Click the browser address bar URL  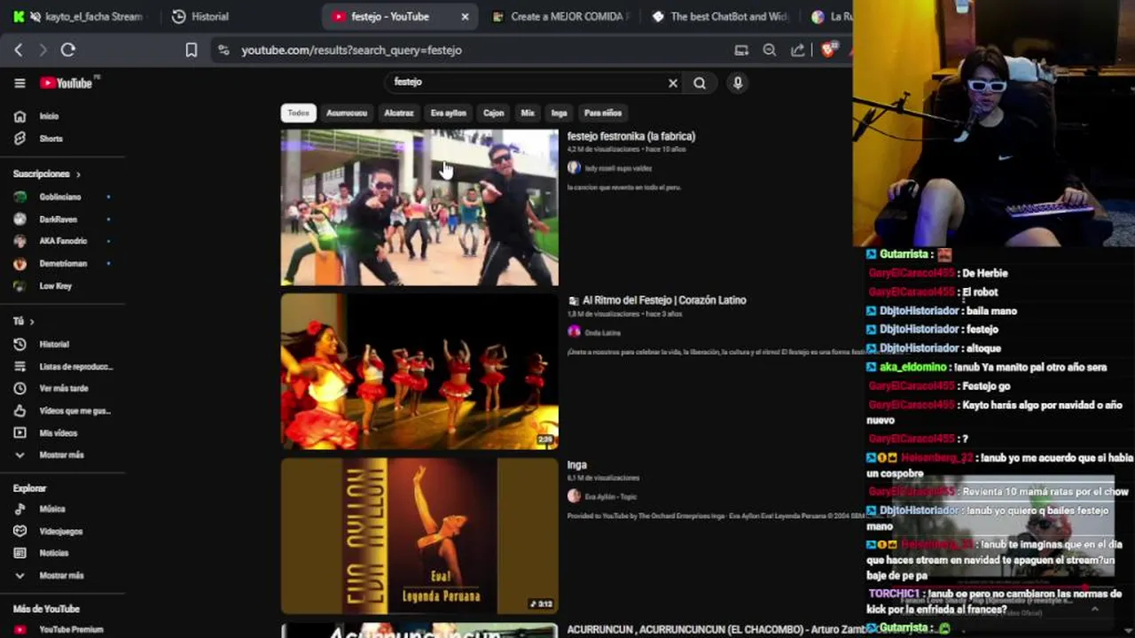click(351, 51)
